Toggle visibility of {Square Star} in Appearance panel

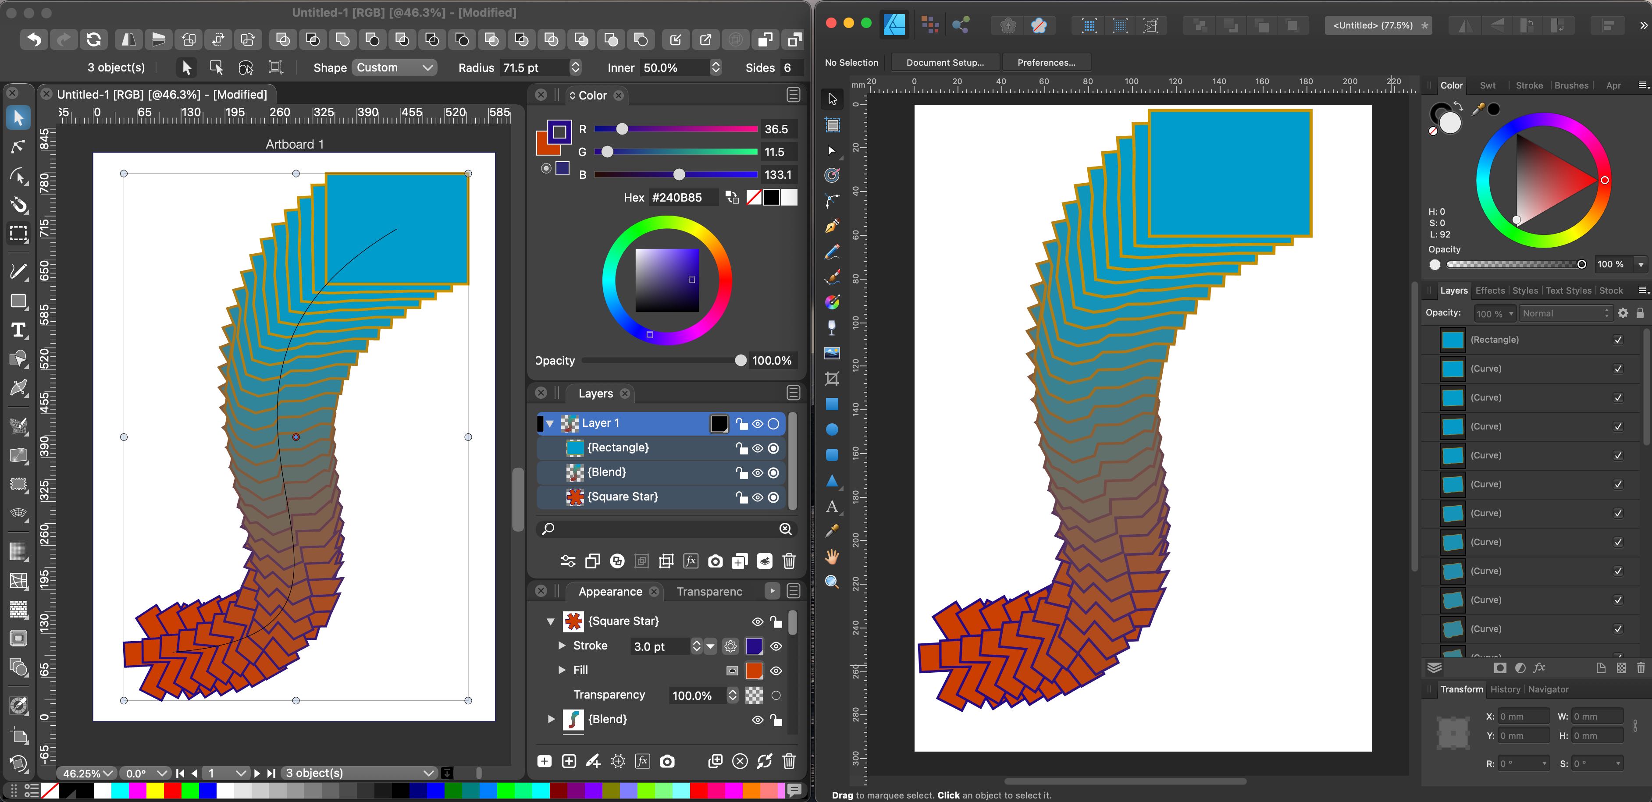tap(757, 621)
